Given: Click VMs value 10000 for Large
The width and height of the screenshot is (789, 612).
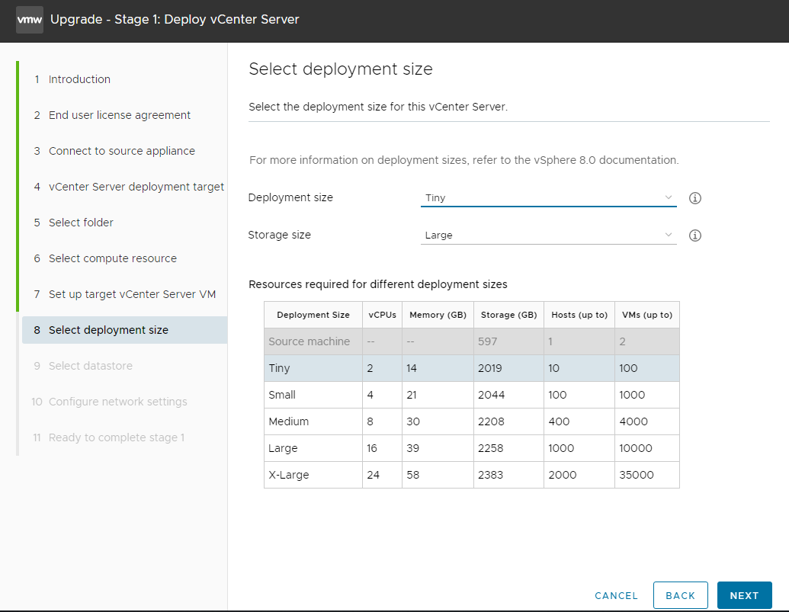Looking at the screenshot, I should [636, 448].
